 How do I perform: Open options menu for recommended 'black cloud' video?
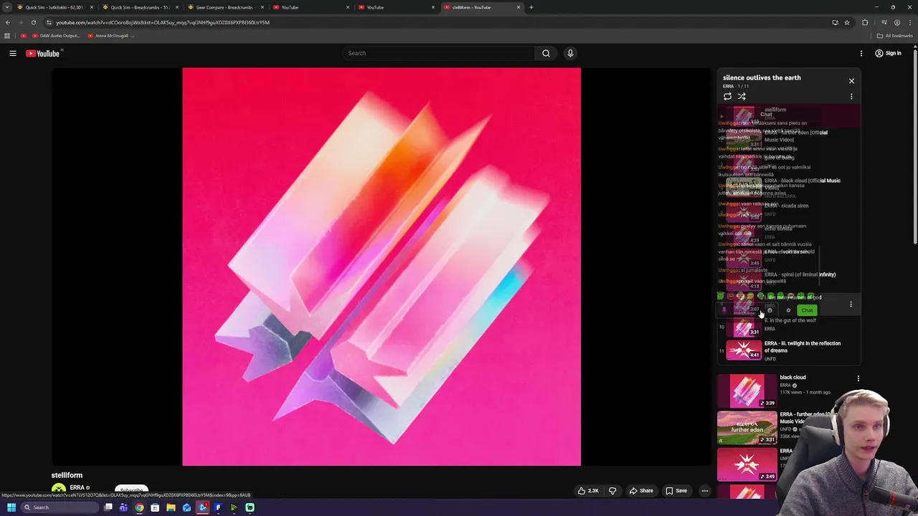[x=858, y=378]
